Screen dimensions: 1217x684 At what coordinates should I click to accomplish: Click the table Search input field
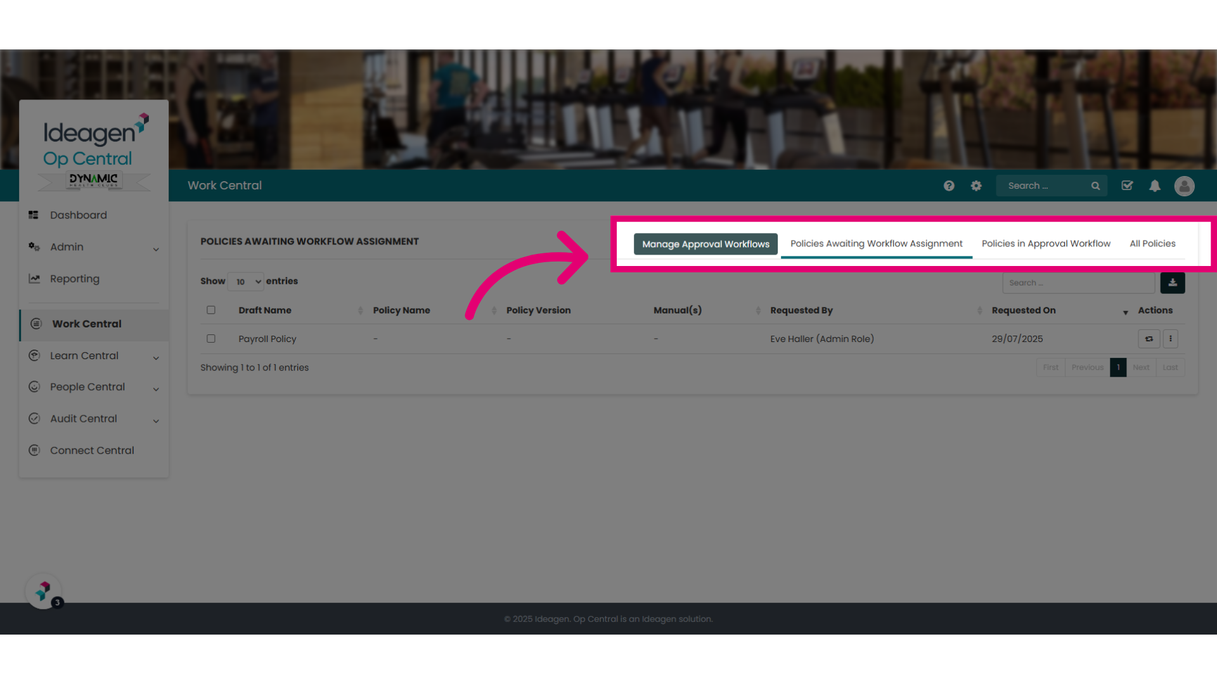coord(1079,283)
